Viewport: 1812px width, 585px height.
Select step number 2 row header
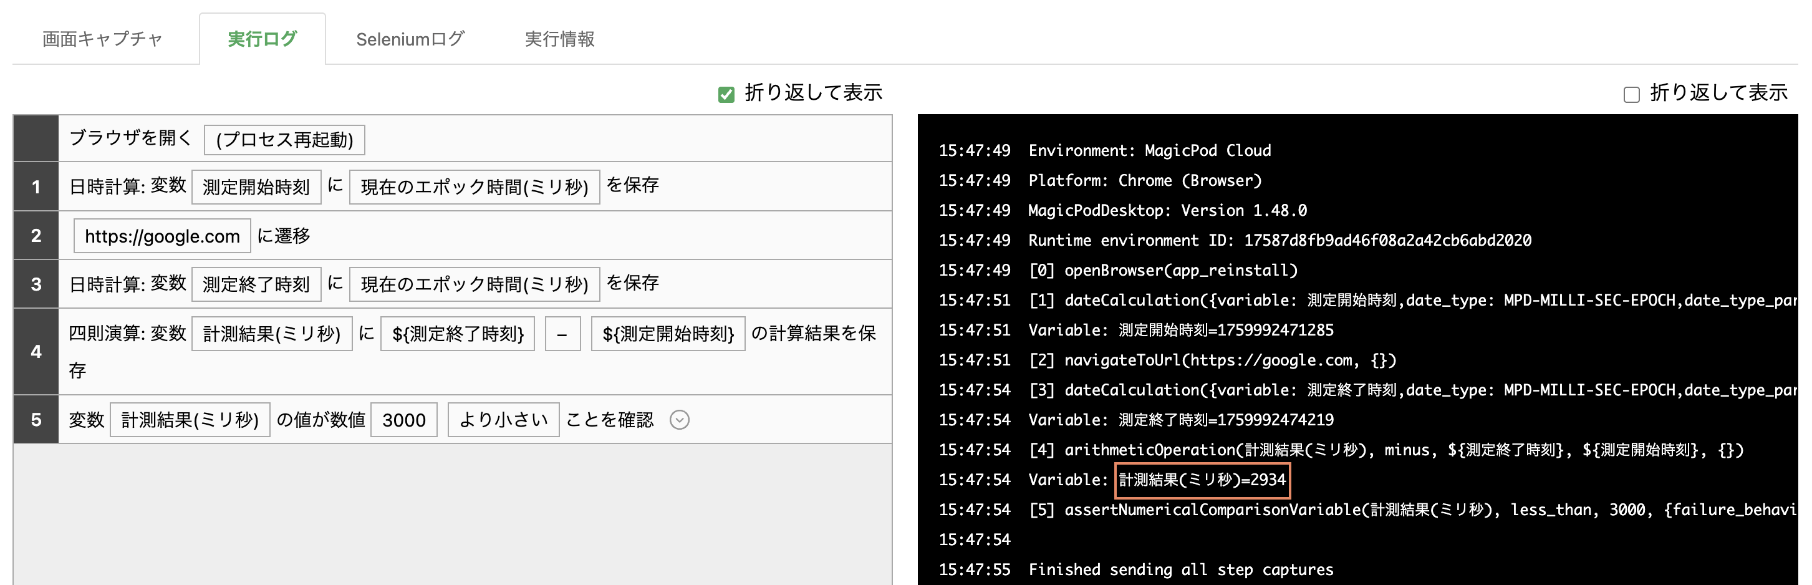[x=36, y=236]
